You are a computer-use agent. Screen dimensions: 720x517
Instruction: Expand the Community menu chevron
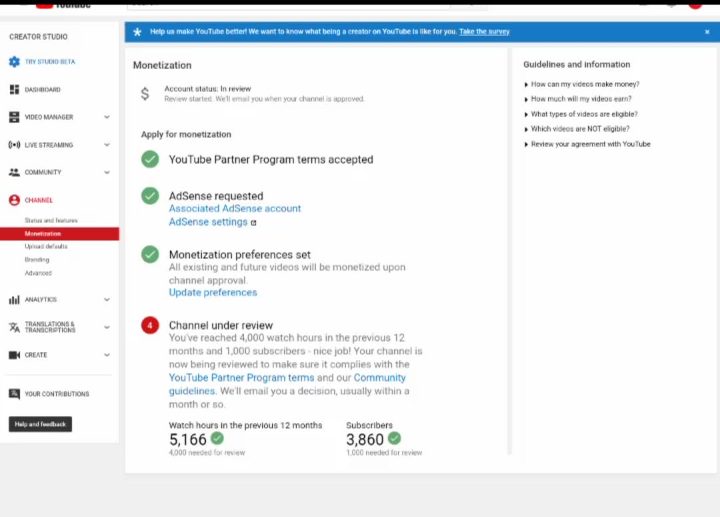click(107, 173)
